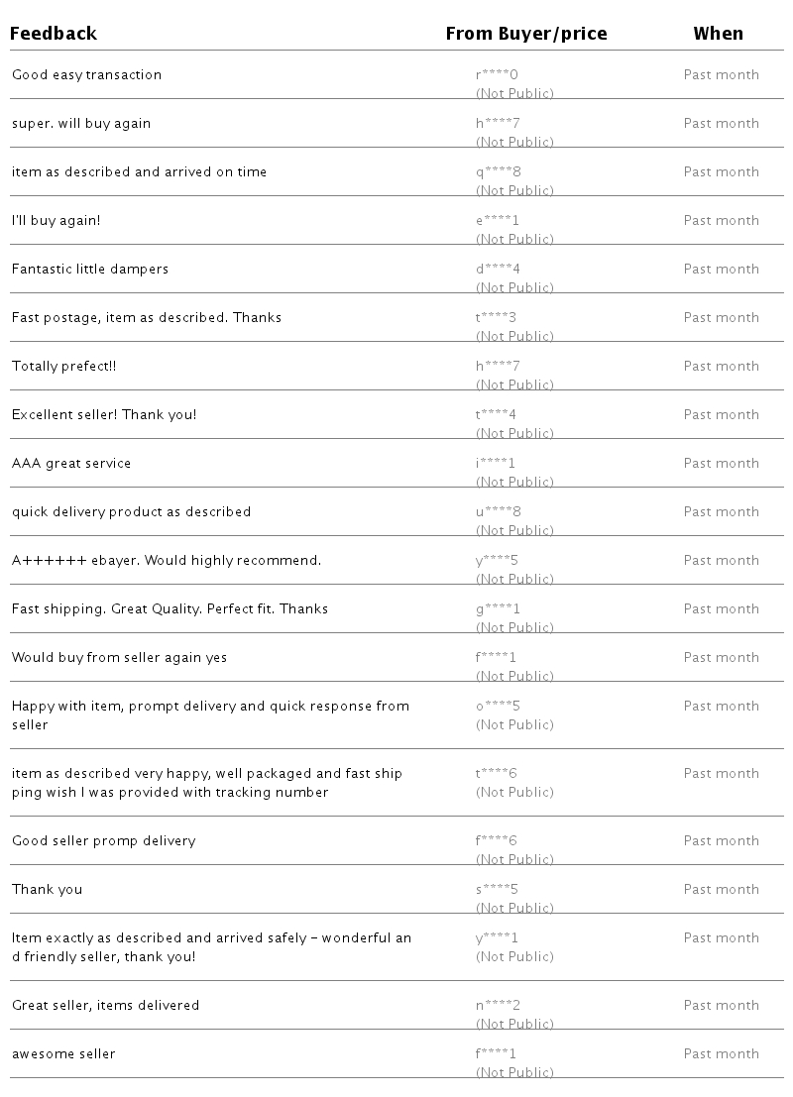Viewport: 793px width, 1097px height.
Task: Click buyer t****3 username
Action: 496,318
